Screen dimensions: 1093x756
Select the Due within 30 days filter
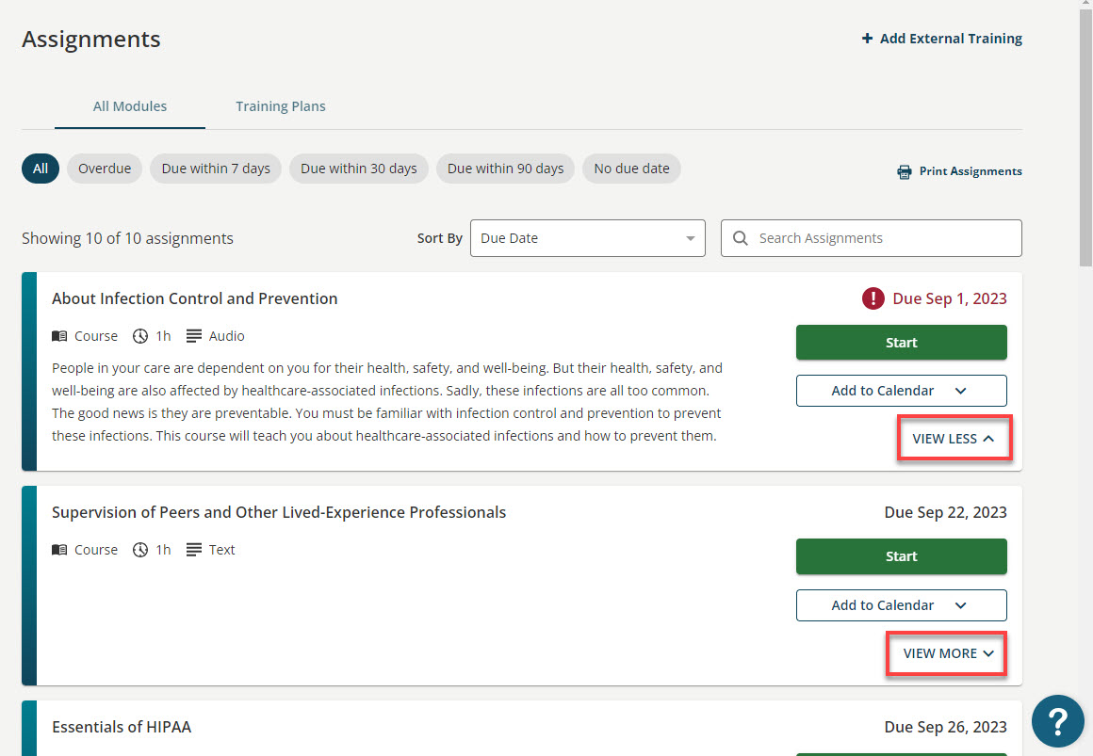(x=358, y=168)
